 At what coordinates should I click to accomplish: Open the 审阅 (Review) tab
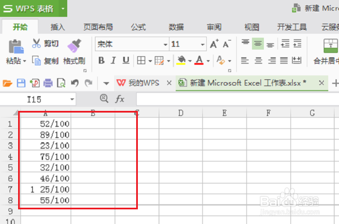click(x=214, y=27)
